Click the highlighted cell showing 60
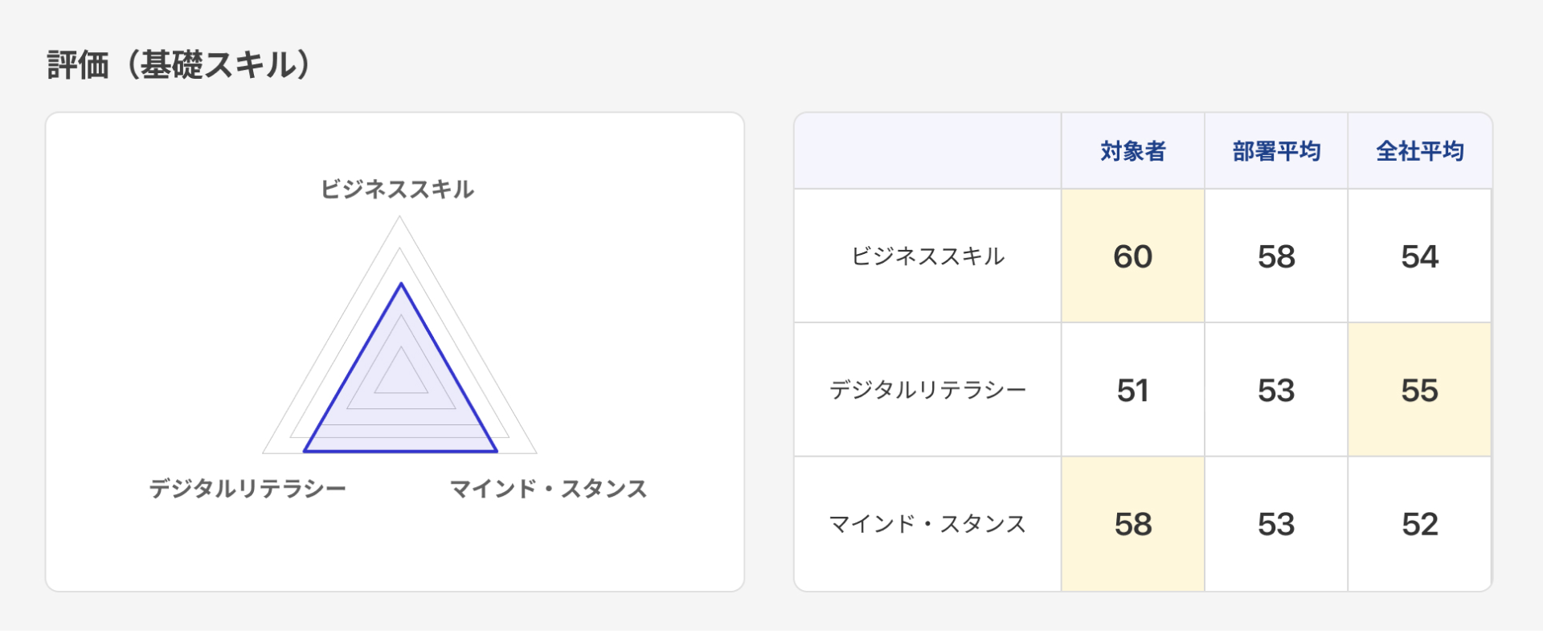This screenshot has width=1543, height=631. click(x=1132, y=256)
